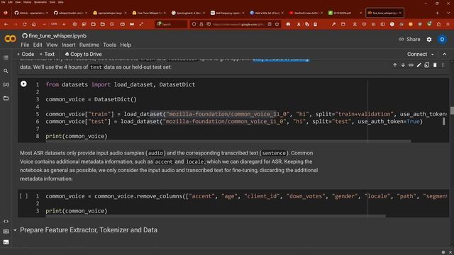Switch to the YouTube Stanford tab

click(306, 13)
